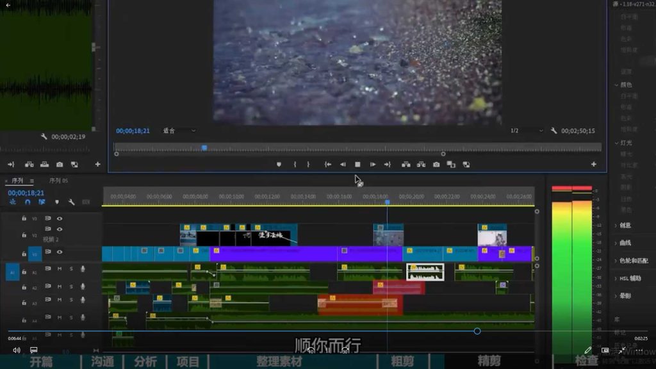Add marker in Program monitor

pyautogui.click(x=279, y=165)
